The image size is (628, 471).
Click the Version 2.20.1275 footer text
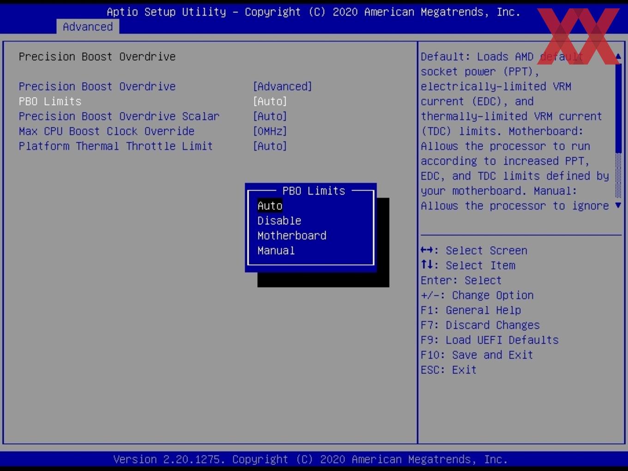tap(310, 459)
